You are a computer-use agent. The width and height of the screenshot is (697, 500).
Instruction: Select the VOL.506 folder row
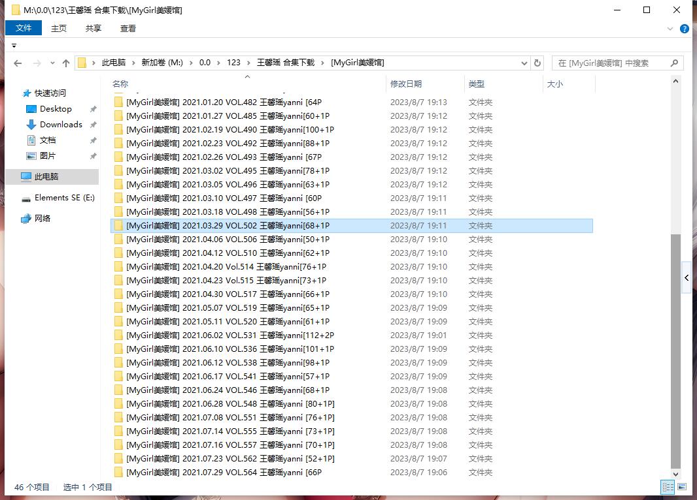[x=351, y=239]
